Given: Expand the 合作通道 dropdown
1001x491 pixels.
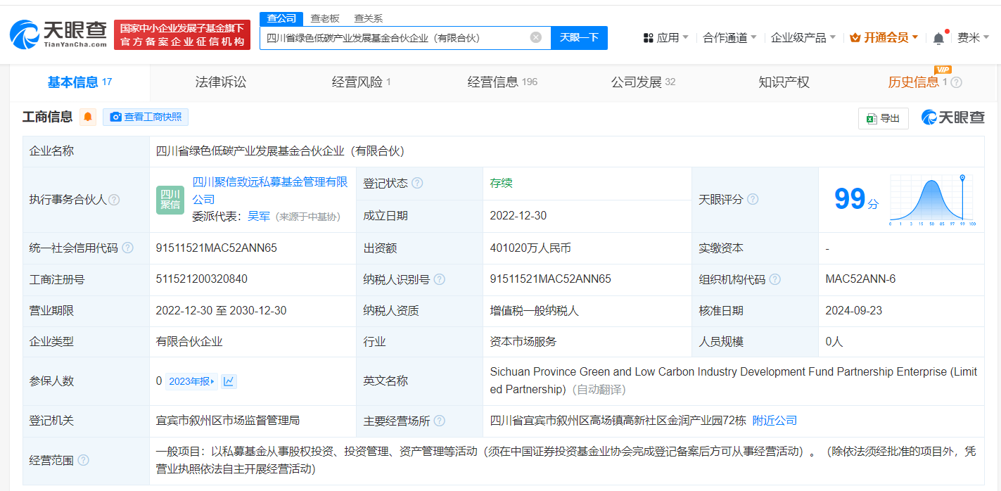Looking at the screenshot, I should [729, 38].
